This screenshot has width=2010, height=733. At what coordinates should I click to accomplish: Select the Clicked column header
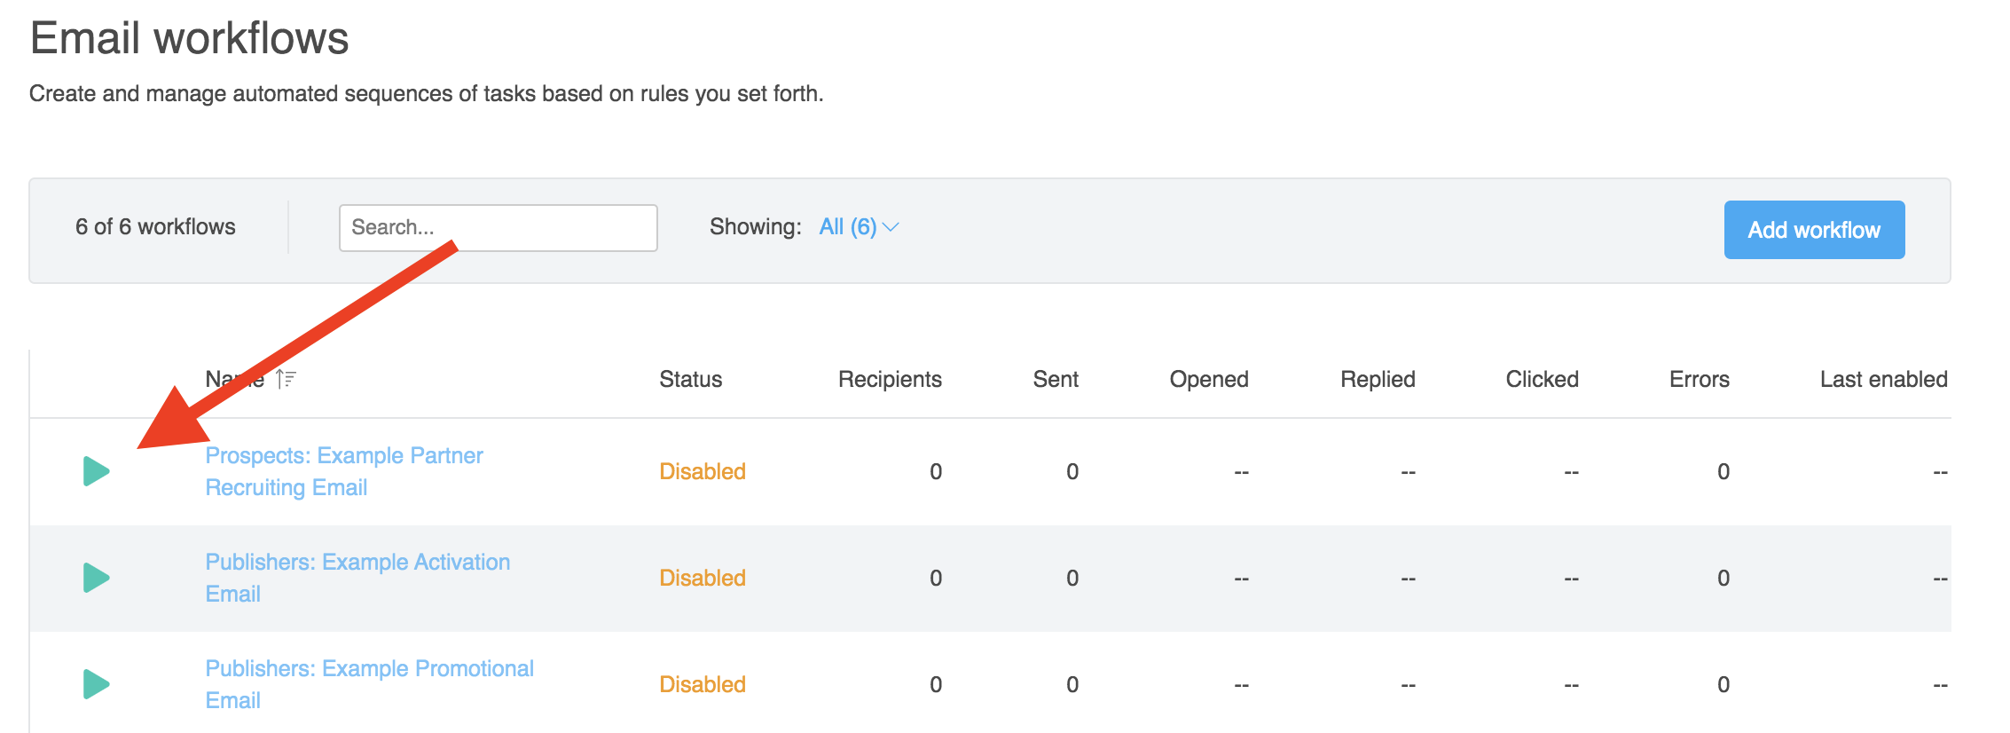point(1542,380)
